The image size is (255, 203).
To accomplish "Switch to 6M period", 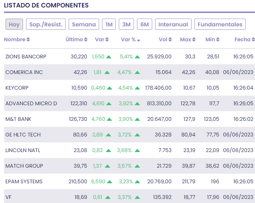I will (144, 25).
